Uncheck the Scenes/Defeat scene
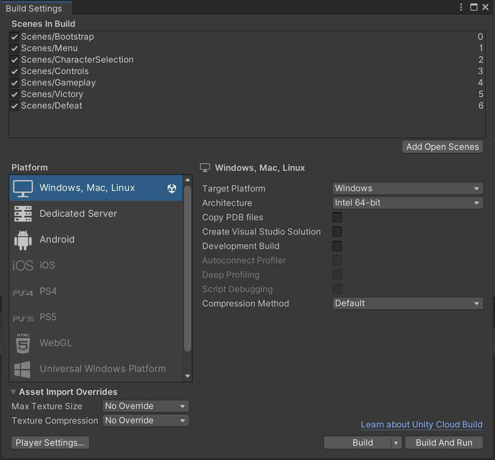This screenshot has width=495, height=460. click(x=14, y=106)
